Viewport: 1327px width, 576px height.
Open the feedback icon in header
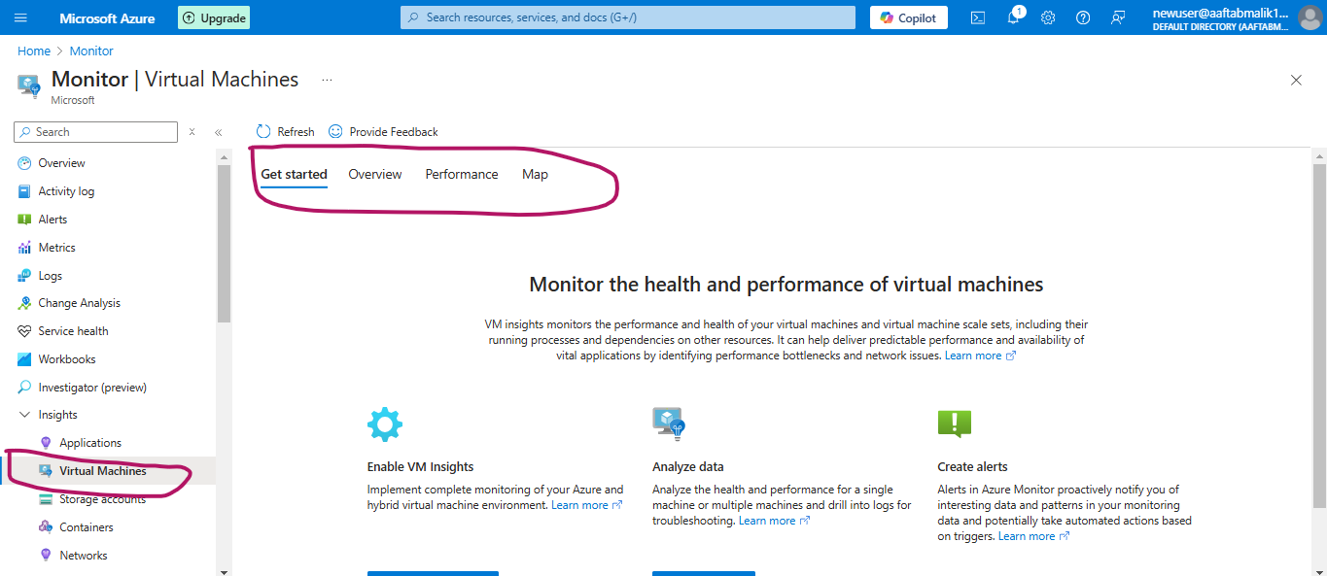pos(1118,17)
